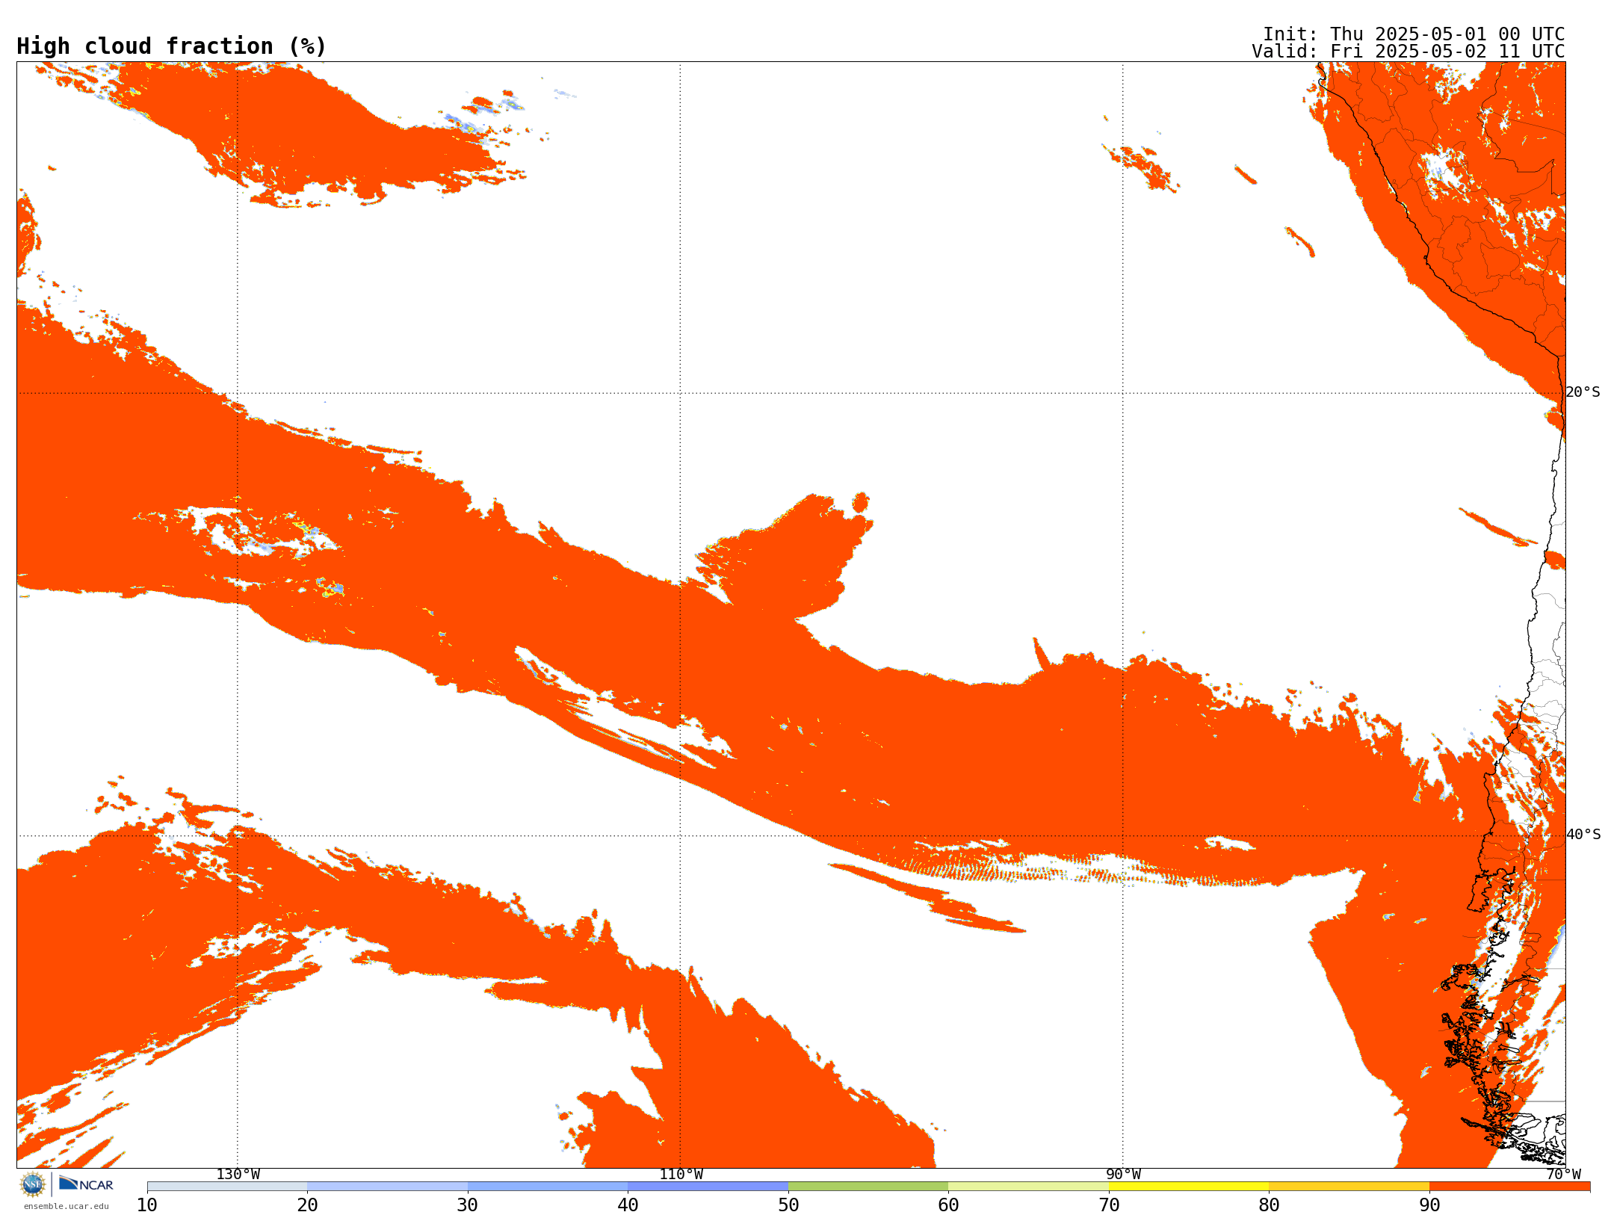Click the 90°W longitude label
The height and width of the screenshot is (1215, 1614).
(1123, 1175)
